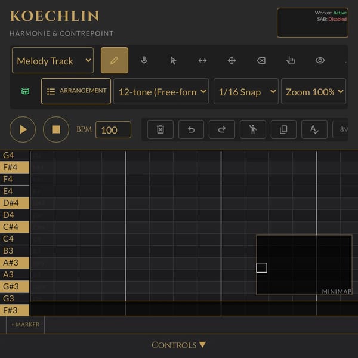Pick the four-way move tool
Viewport: 358px width, 358px height.
232,60
